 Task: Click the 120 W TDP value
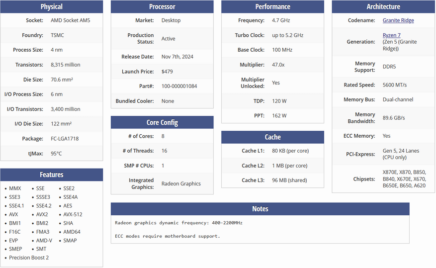click(x=279, y=101)
